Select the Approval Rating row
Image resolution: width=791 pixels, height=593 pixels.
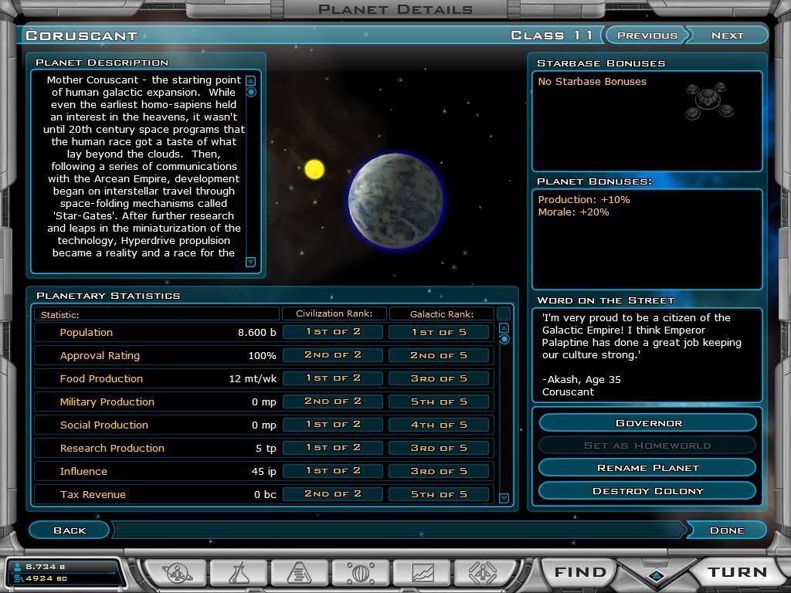coord(263,355)
